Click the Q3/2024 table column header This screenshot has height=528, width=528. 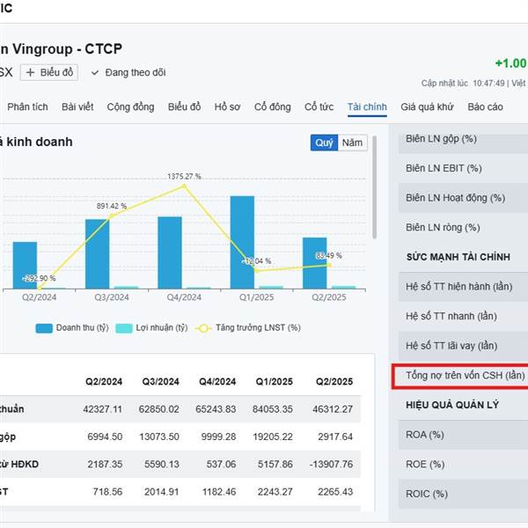[161, 382]
